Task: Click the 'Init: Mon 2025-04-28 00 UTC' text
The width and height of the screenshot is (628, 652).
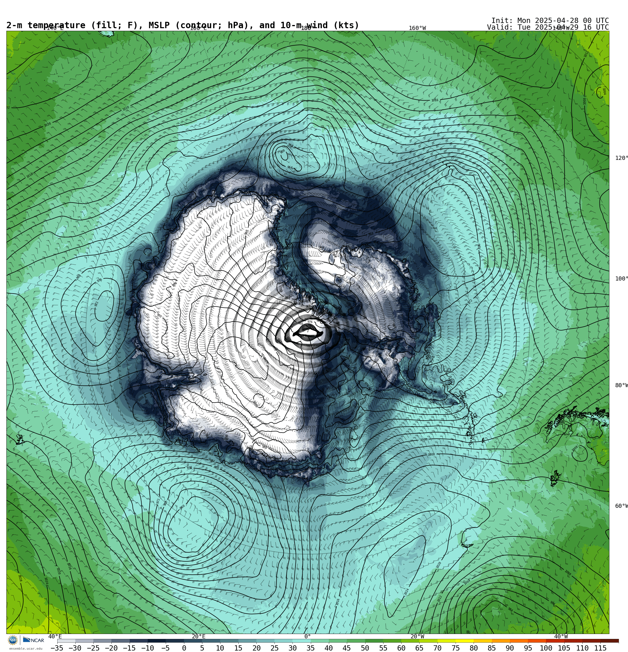Action: [x=550, y=21]
